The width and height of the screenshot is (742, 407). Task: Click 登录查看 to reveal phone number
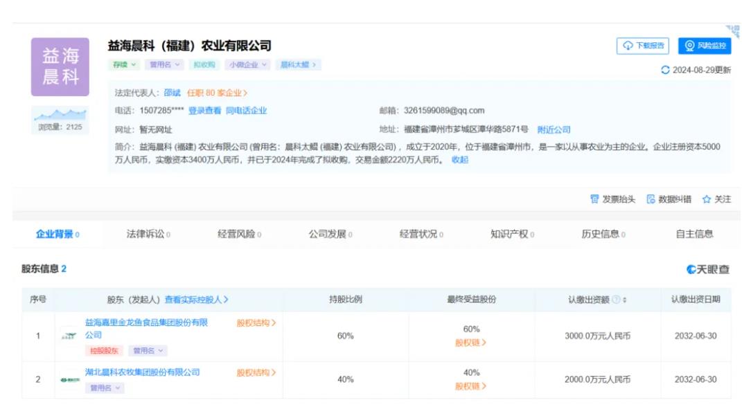pyautogui.click(x=204, y=111)
